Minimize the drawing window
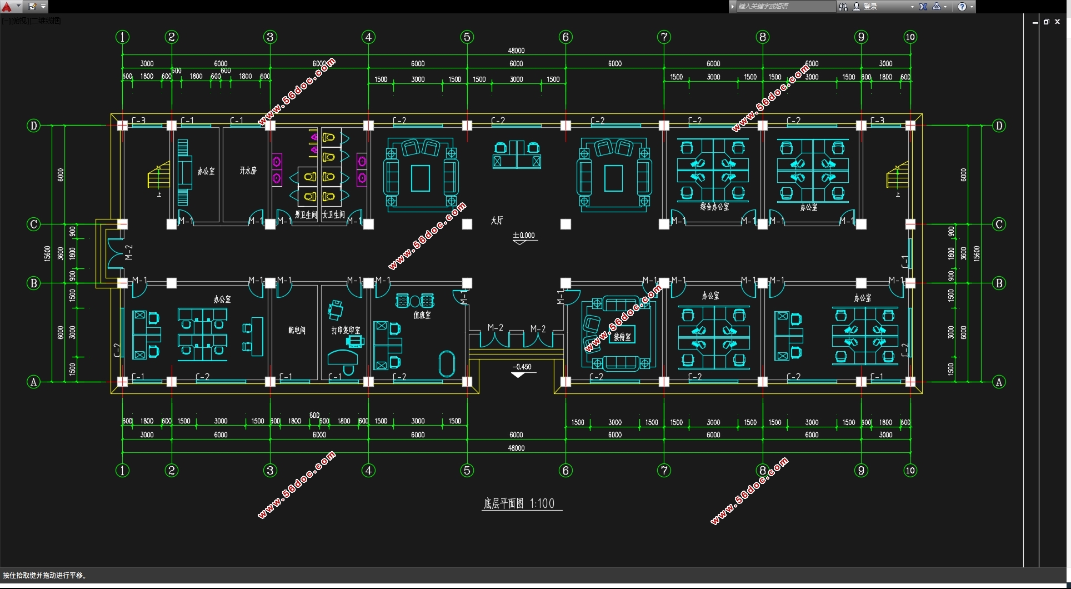This screenshot has height=589, width=1071. (1035, 22)
